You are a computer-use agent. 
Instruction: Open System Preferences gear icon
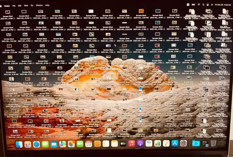[x=183, y=143]
